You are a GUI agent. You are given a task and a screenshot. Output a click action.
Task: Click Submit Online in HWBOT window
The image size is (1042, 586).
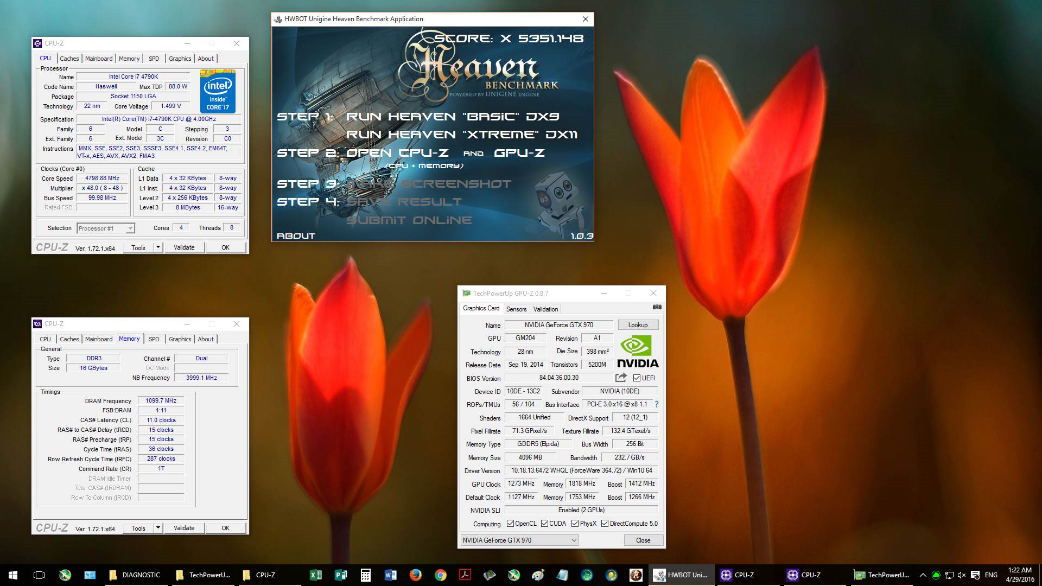coord(409,220)
